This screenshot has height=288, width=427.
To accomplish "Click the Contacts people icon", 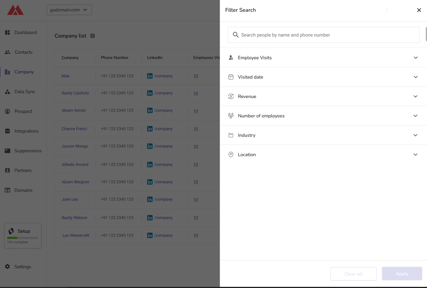I will [7, 52].
